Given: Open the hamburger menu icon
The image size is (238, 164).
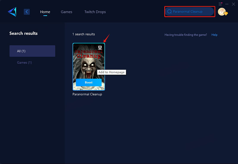Looking at the screenshot, I should coord(220,4).
